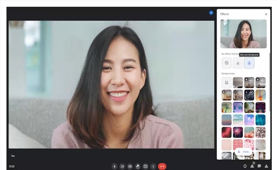Turn off the camera button
The image size is (277, 170).
122,166
